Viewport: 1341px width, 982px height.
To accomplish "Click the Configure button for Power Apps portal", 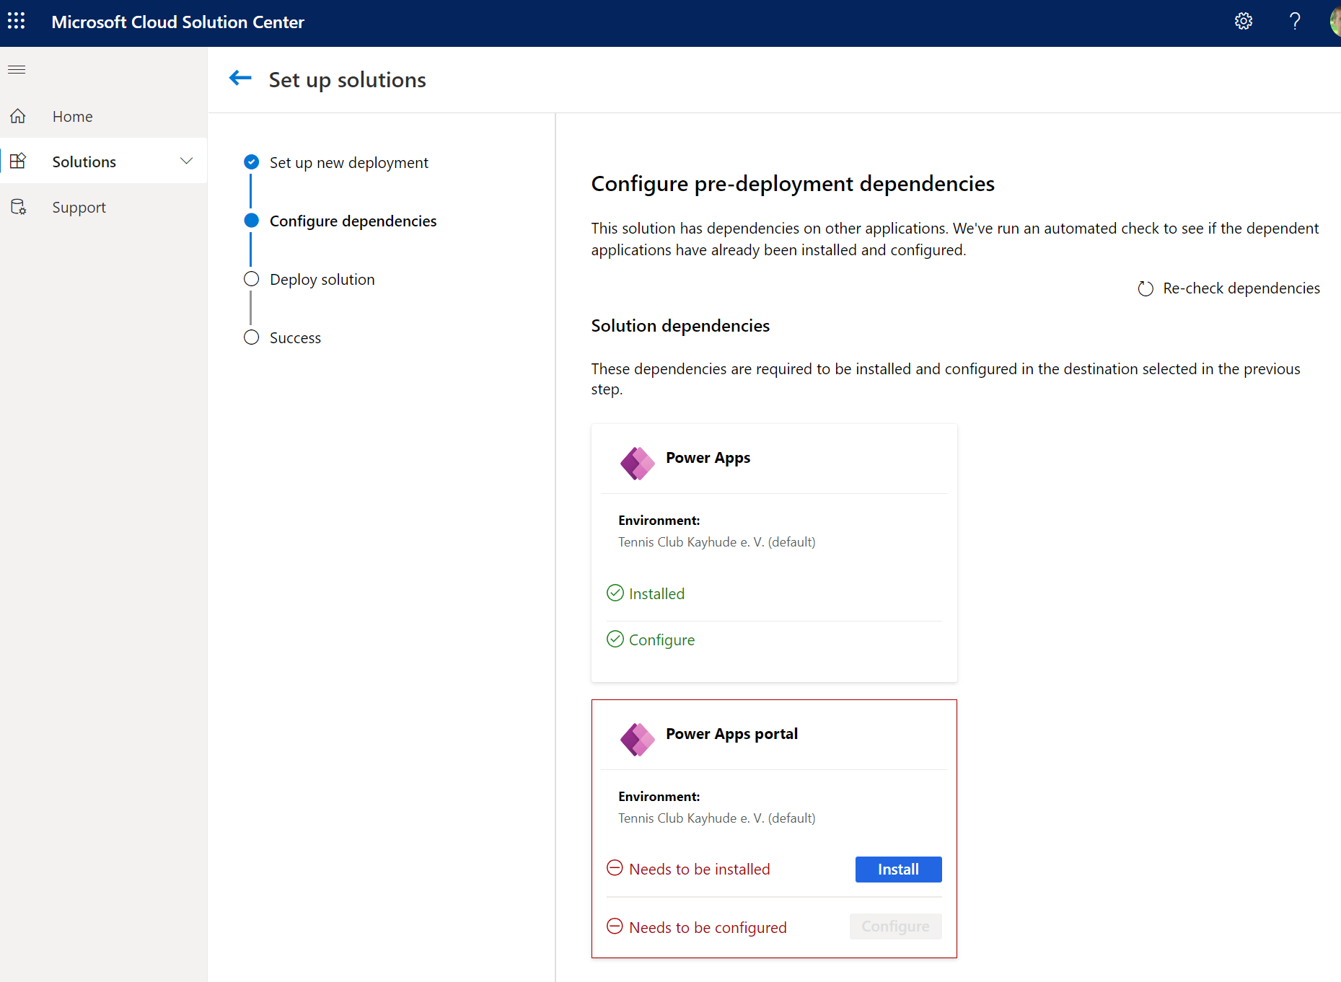I will click(895, 926).
